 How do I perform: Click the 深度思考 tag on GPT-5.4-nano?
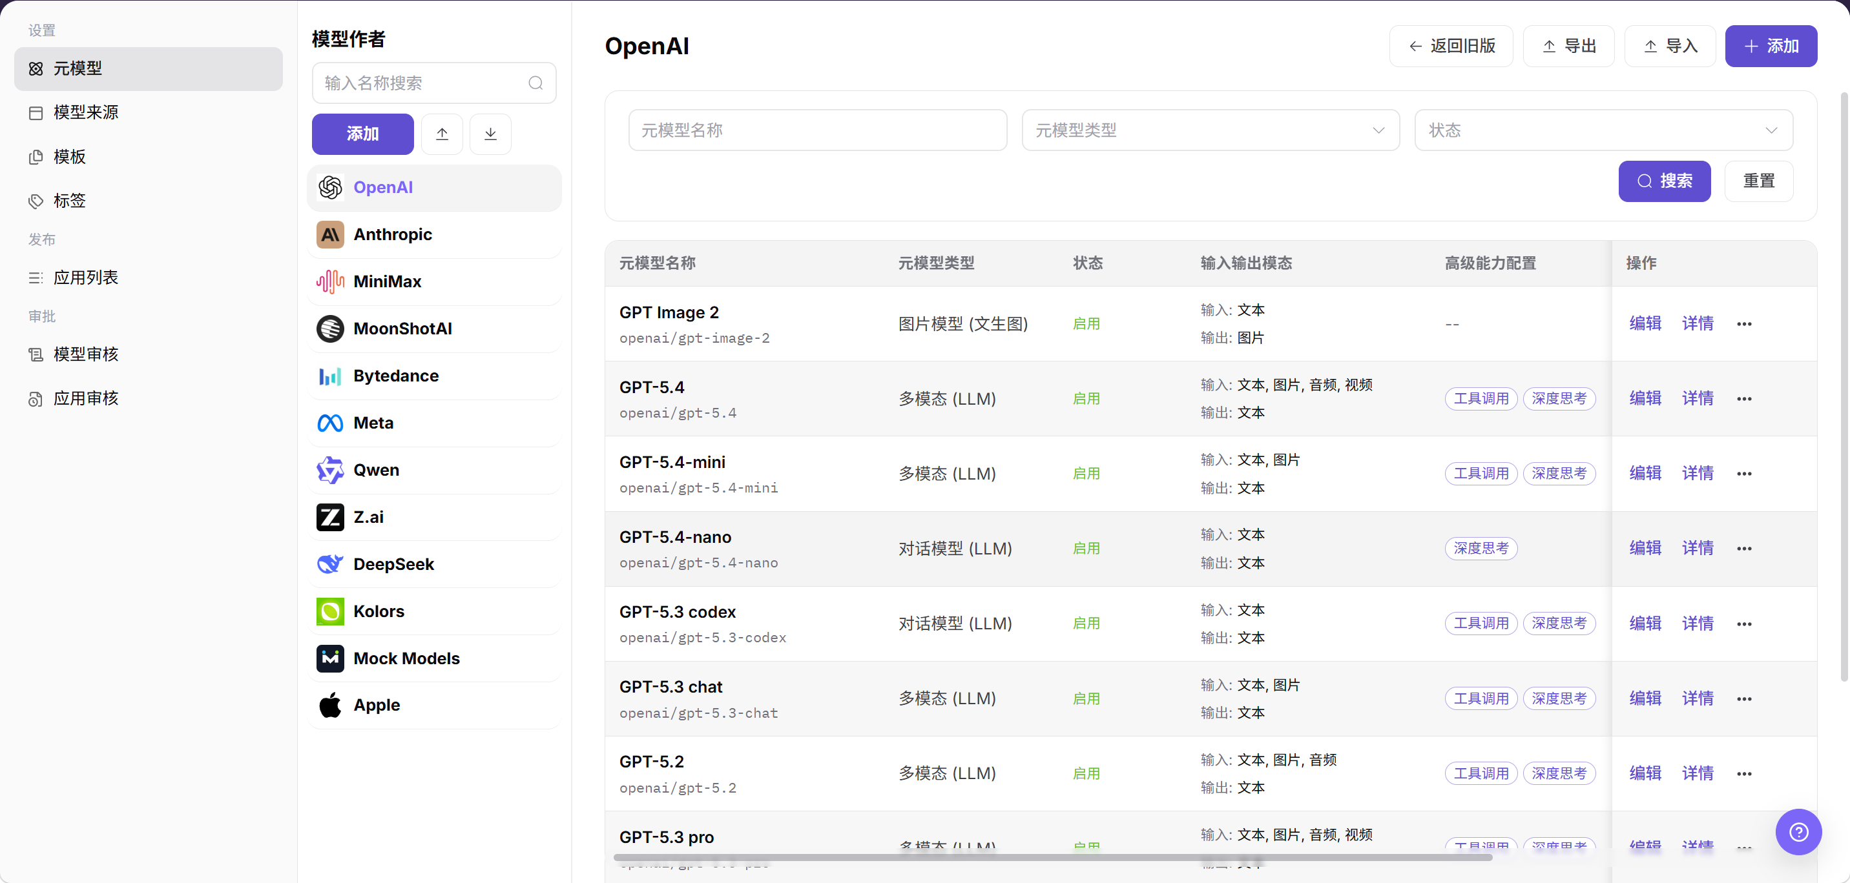[x=1481, y=549]
